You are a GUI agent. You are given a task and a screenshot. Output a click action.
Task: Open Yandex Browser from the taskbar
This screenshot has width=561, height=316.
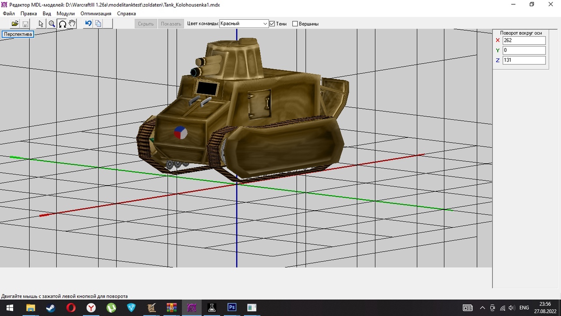pos(91,308)
